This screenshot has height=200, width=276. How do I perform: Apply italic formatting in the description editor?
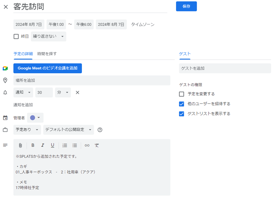click(x=43, y=145)
